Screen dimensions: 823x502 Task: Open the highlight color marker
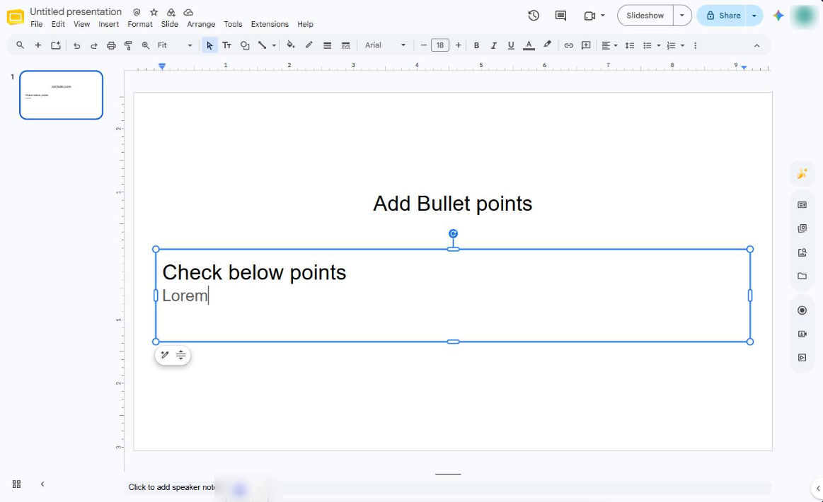coord(548,46)
